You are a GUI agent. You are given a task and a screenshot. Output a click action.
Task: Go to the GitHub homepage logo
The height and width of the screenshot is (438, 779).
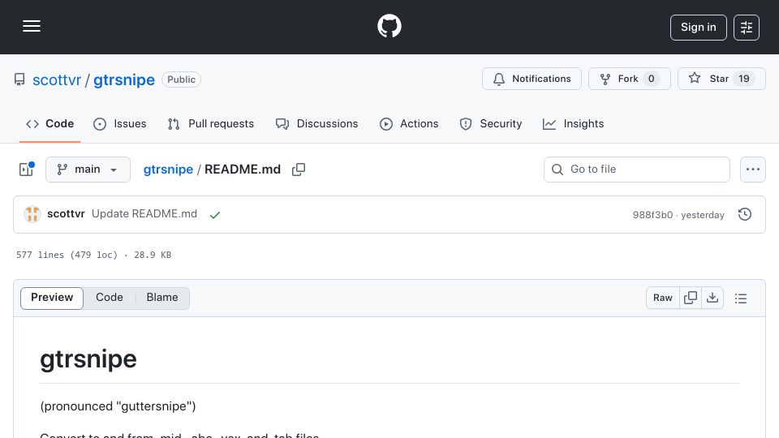(389, 26)
